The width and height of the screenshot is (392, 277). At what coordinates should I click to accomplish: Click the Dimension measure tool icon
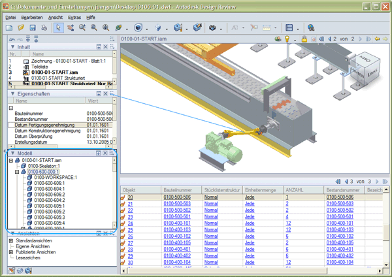267,27
